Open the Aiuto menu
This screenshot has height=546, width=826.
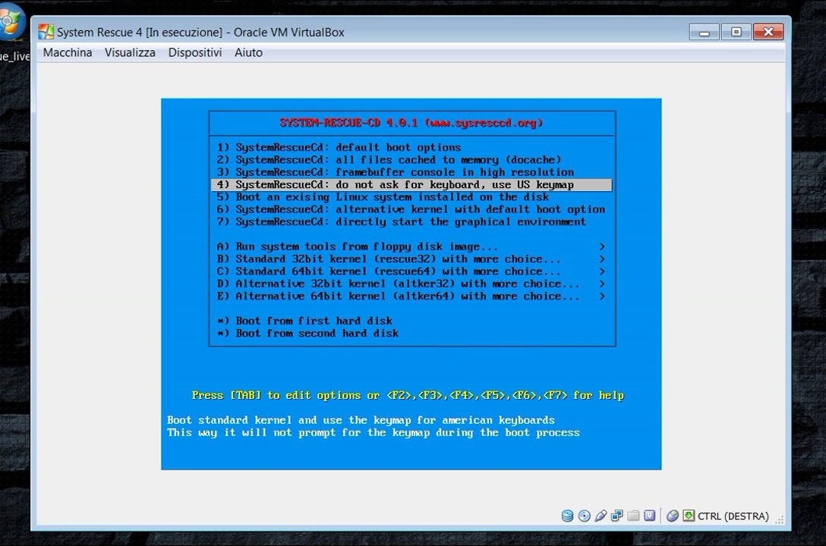click(249, 52)
